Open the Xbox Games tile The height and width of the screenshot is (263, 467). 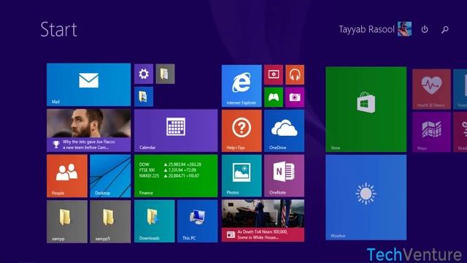tap(274, 97)
